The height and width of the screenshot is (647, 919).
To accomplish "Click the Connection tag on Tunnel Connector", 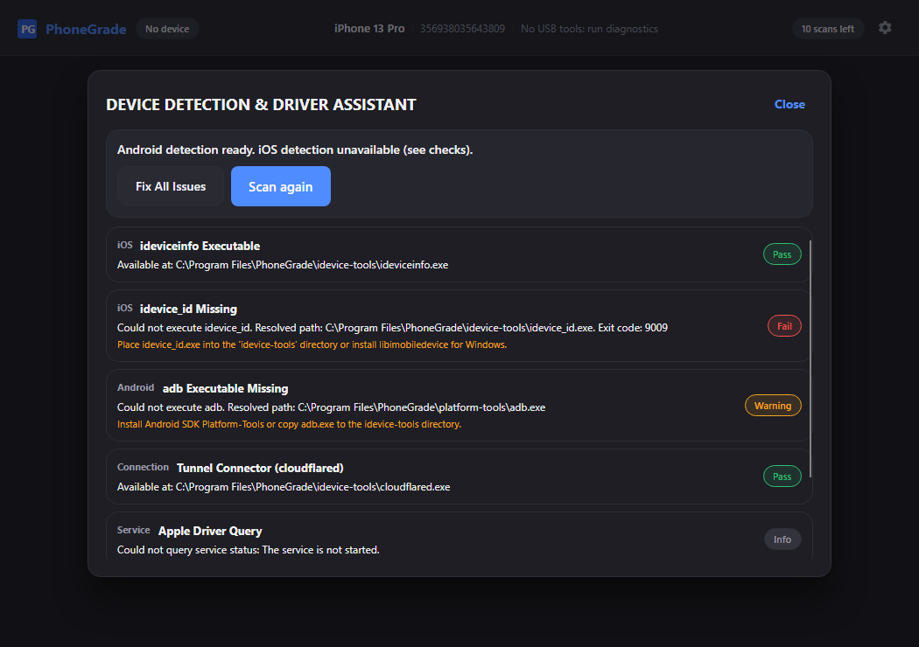I will pyautogui.click(x=143, y=467).
